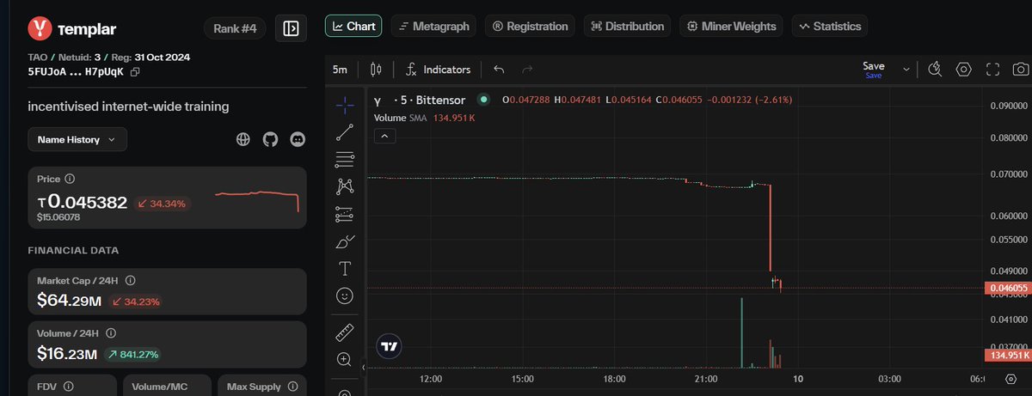1032x396 pixels.
Task: Open the Statistics tab
Action: click(x=830, y=27)
